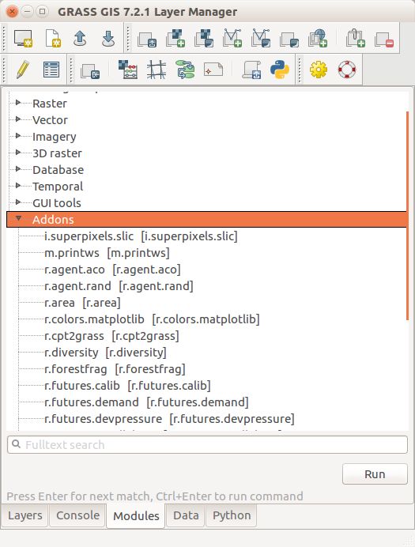Viewport: 415px width, 547px height.
Task: Open the Data tab
Action: 186,515
